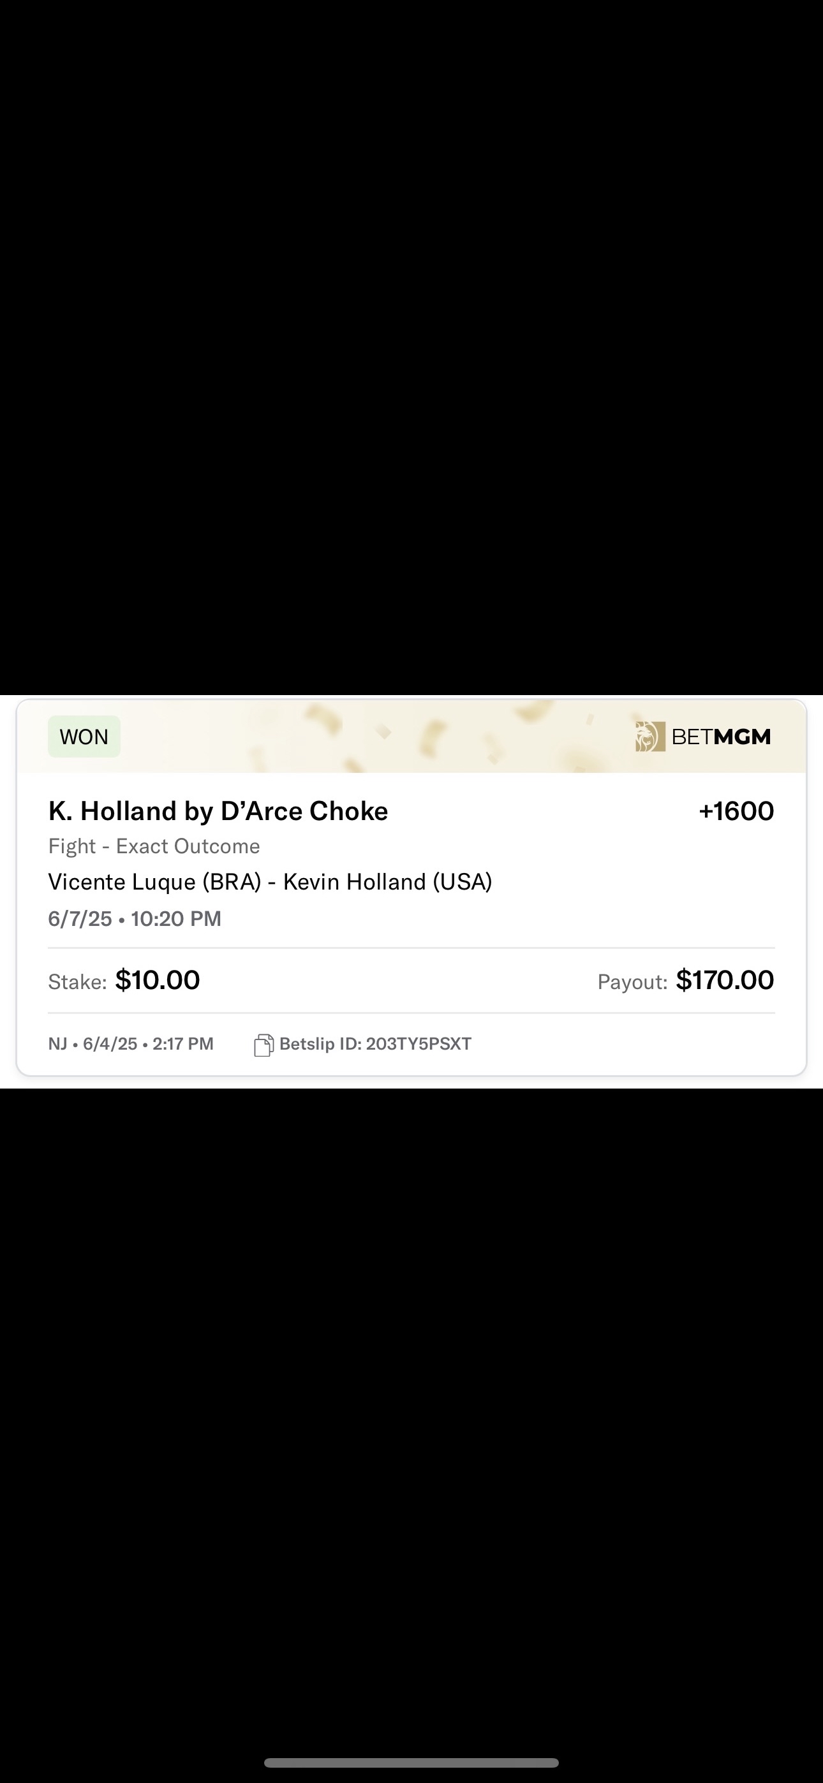Tap the BETMGM brand text
This screenshot has width=823, height=1783.
tap(720, 737)
